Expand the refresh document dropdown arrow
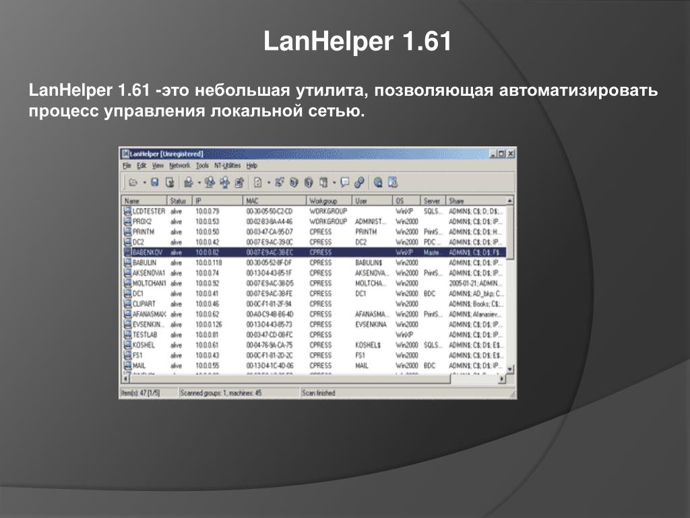Screen dimensions: 690x518 268,182
